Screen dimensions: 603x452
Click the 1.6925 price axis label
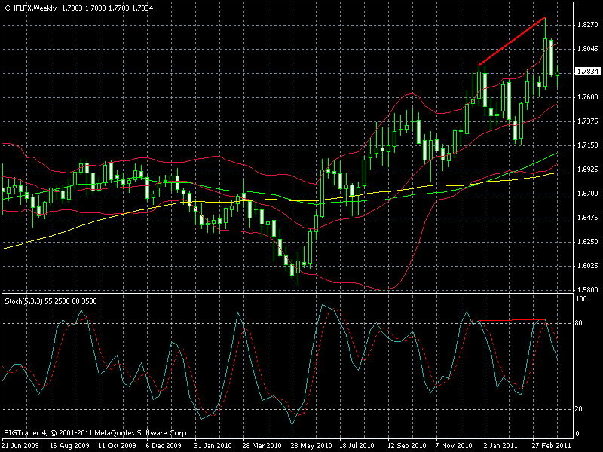pos(588,169)
